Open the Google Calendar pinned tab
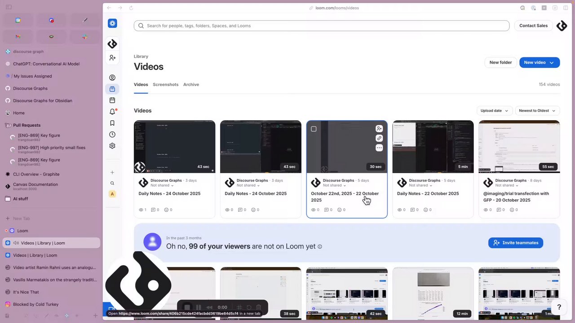 coord(18,20)
